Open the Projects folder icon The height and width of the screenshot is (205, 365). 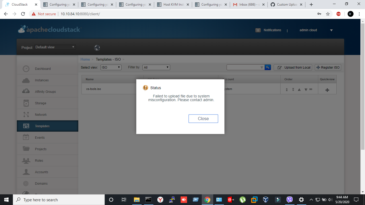(26, 149)
